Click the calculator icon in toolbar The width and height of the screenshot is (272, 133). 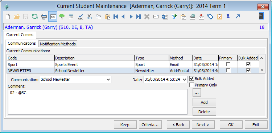coord(71,17)
